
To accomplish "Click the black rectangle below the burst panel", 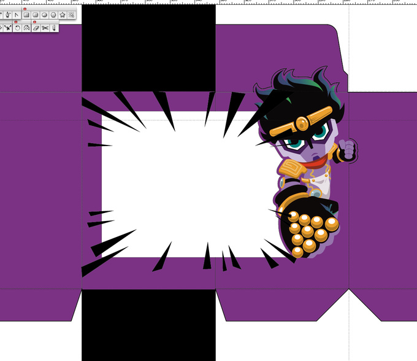I will [148, 325].
